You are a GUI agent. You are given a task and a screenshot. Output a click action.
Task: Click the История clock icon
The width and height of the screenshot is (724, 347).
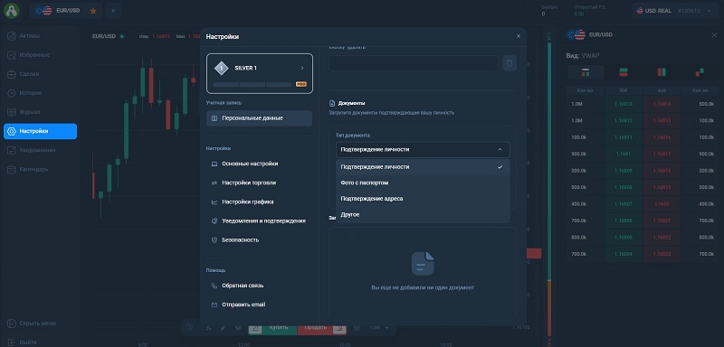(12, 93)
